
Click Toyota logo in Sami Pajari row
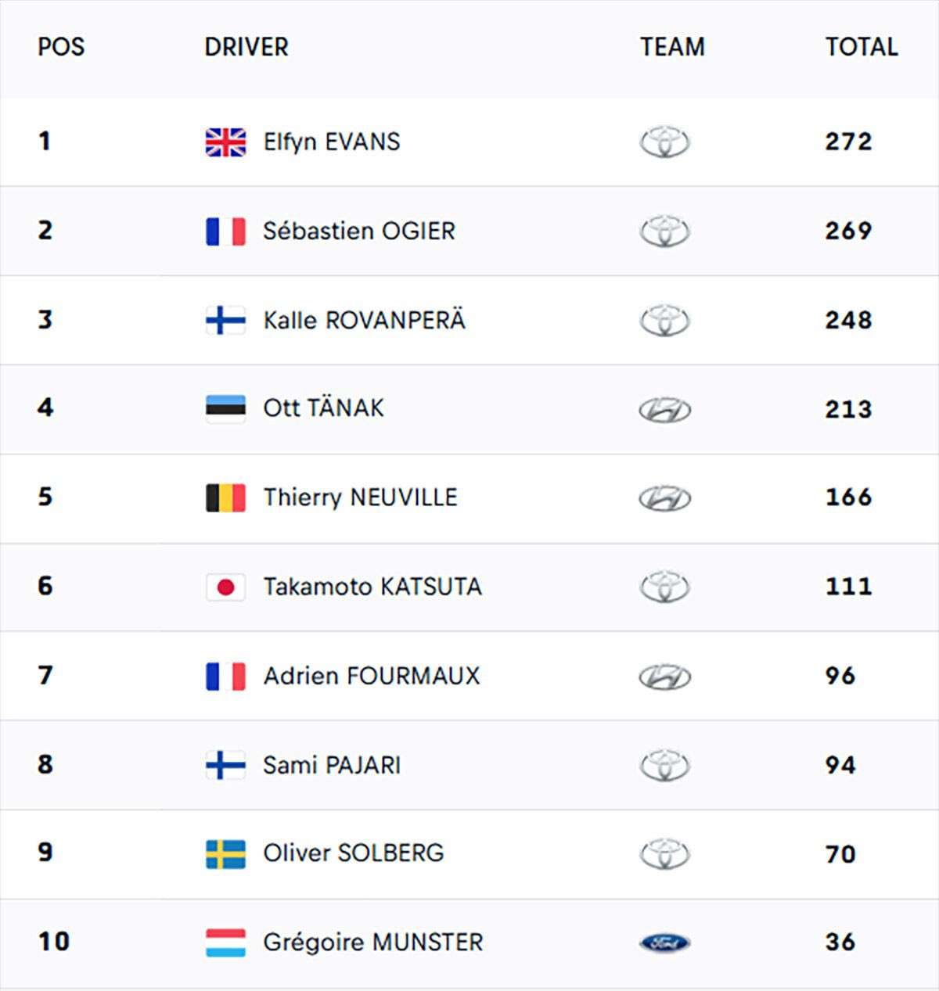[664, 766]
